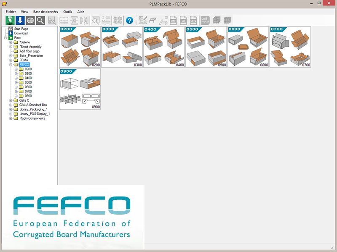Screen dimensions: 337x252
Task: Click the grayed floppy disk edit icon
Action: 52,20
